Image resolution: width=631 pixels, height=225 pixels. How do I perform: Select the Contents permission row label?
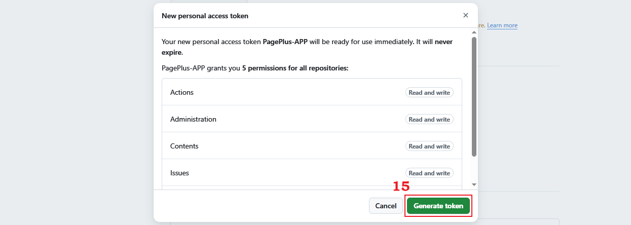184,146
